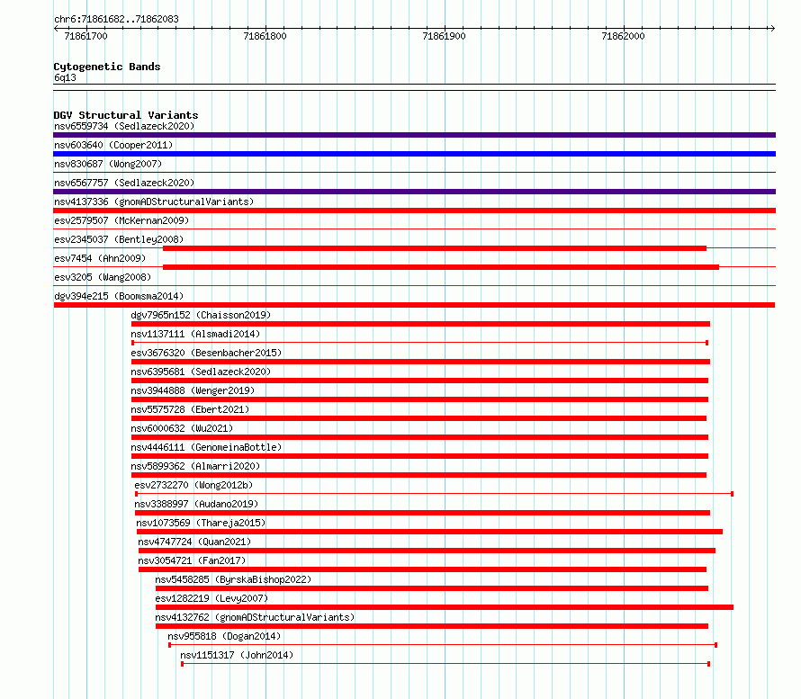Viewport: 801px width, 699px height.
Task: Click ruler position label 71861700
Action: pyautogui.click(x=85, y=36)
